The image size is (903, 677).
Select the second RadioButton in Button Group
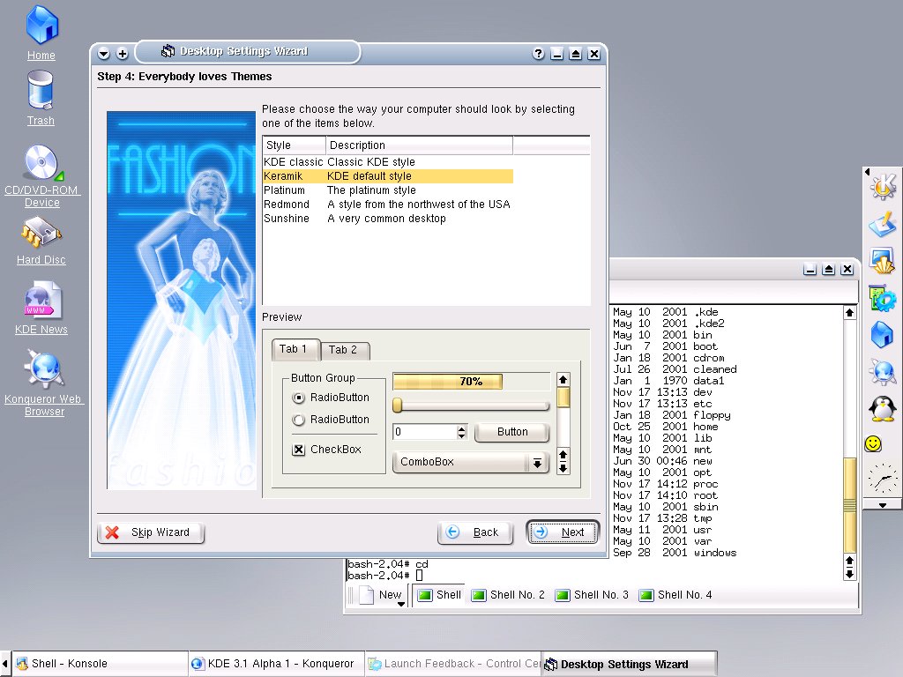(299, 420)
